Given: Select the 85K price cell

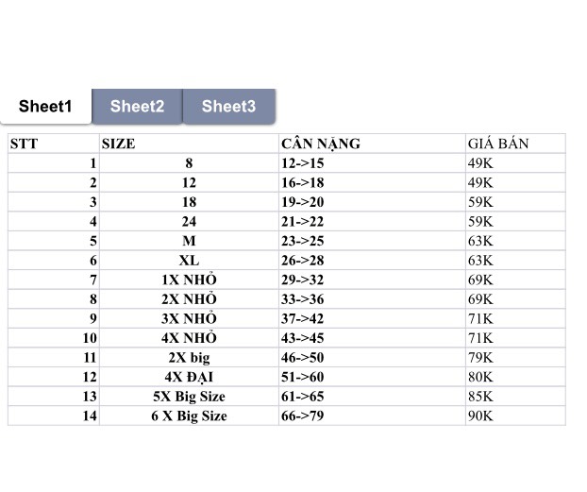Looking at the screenshot, I should [x=515, y=396].
